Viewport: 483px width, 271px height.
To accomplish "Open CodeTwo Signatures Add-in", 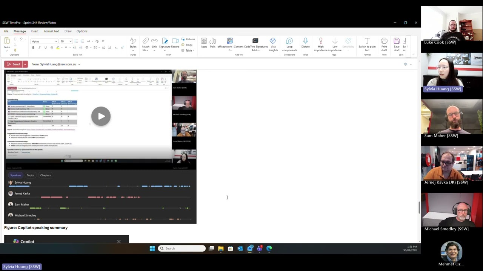I will [255, 44].
